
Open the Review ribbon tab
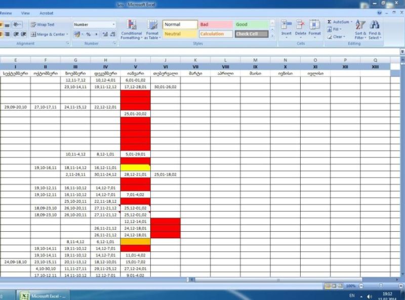(x=6, y=13)
